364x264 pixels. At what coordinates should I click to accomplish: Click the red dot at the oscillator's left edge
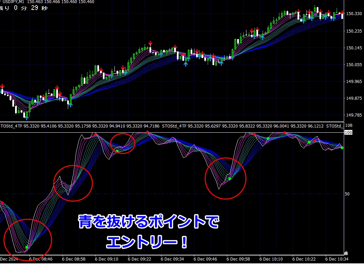(x=2, y=203)
